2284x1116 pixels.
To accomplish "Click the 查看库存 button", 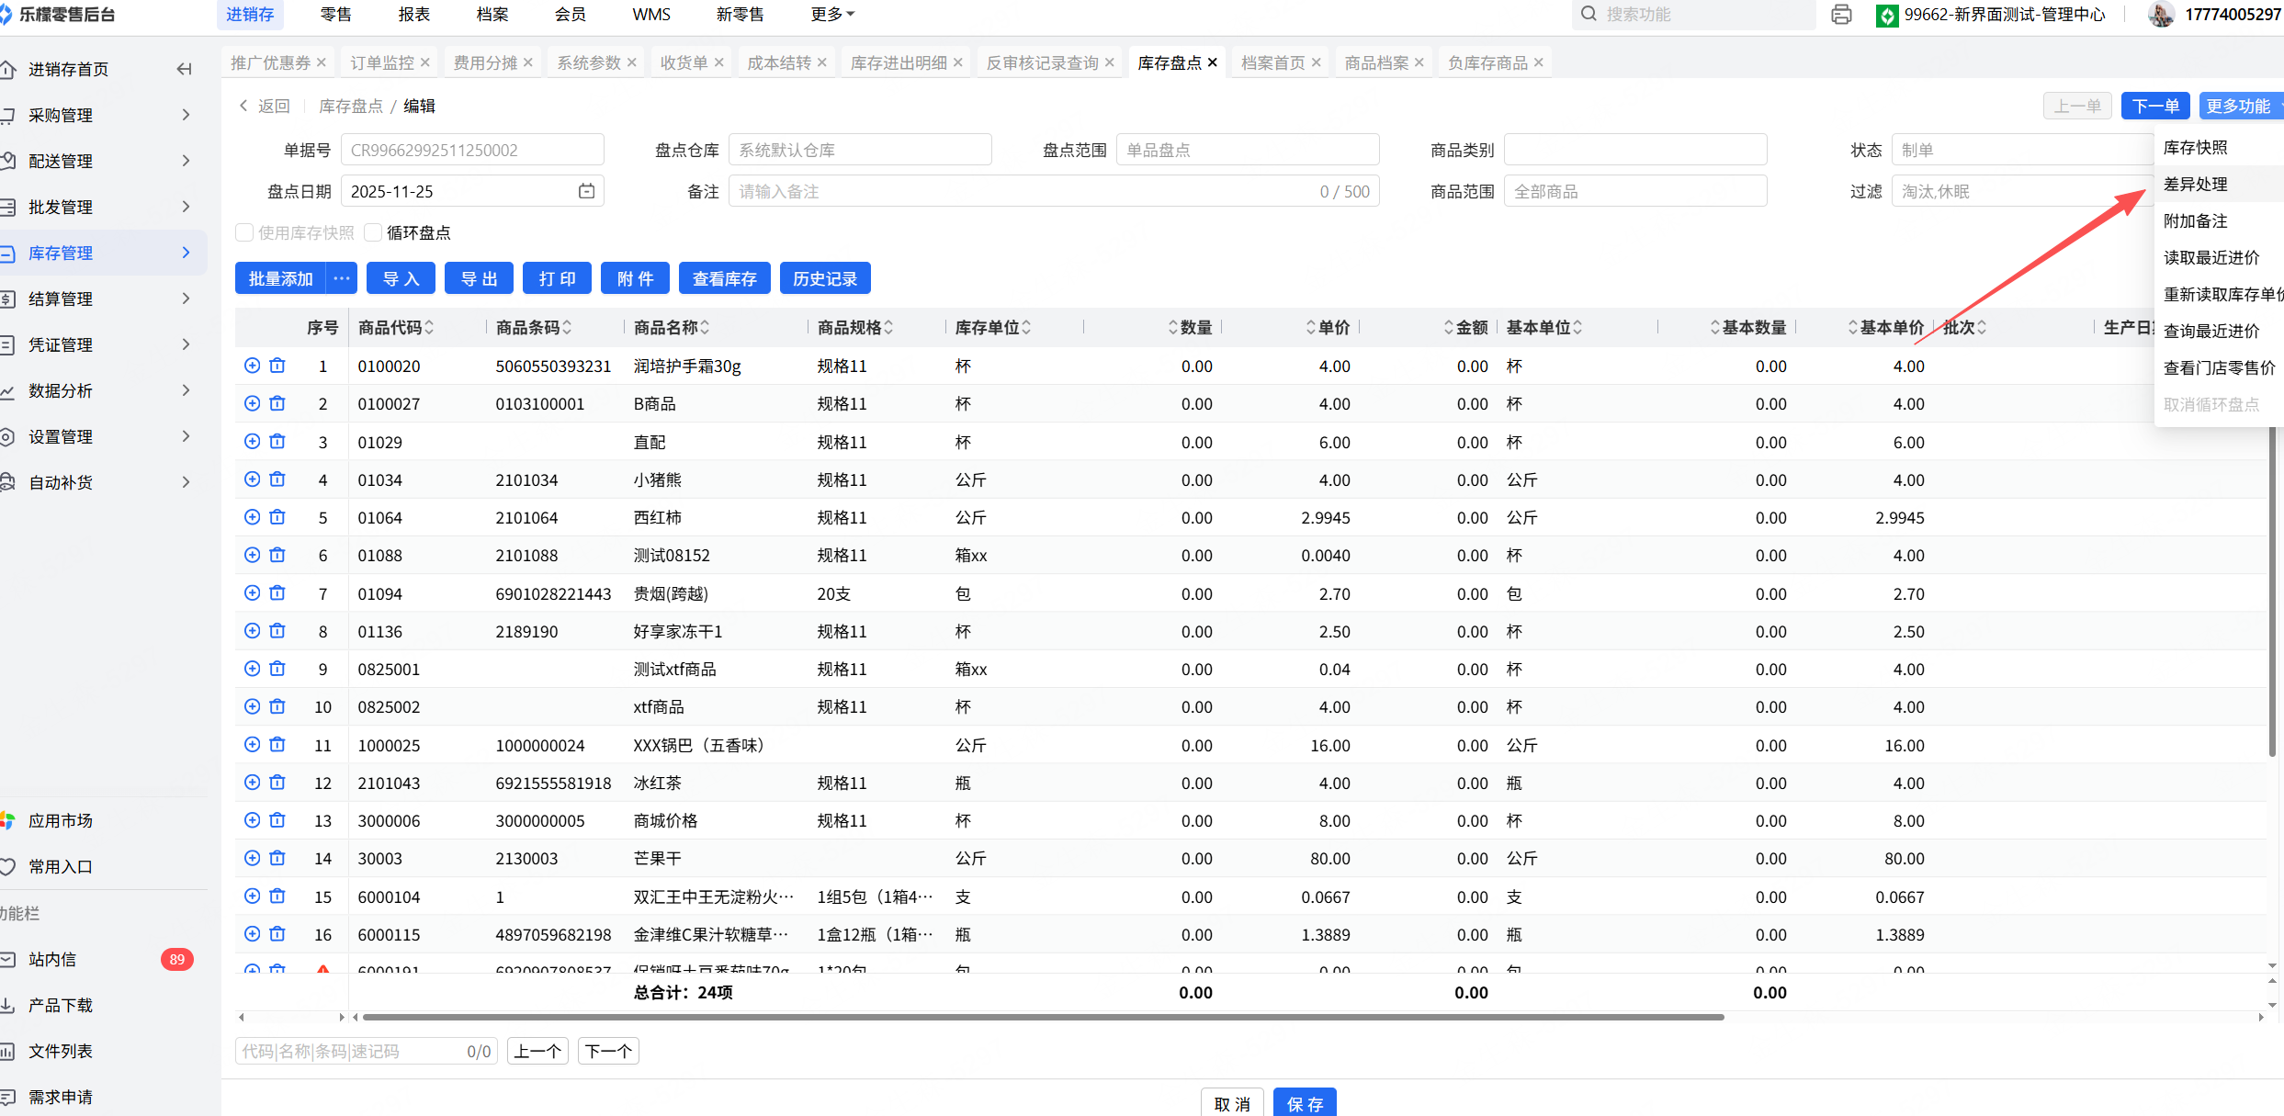I will coord(724,278).
